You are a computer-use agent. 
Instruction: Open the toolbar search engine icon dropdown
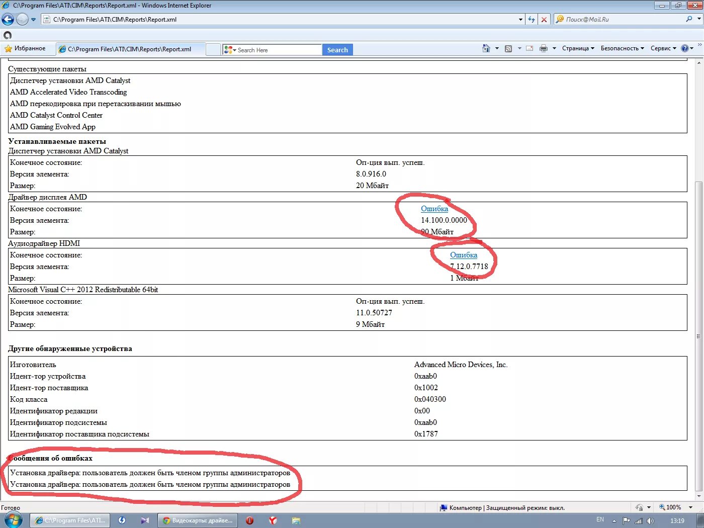[230, 50]
